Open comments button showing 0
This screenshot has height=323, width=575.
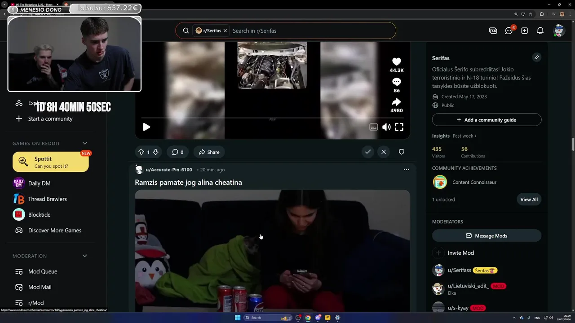click(x=177, y=152)
